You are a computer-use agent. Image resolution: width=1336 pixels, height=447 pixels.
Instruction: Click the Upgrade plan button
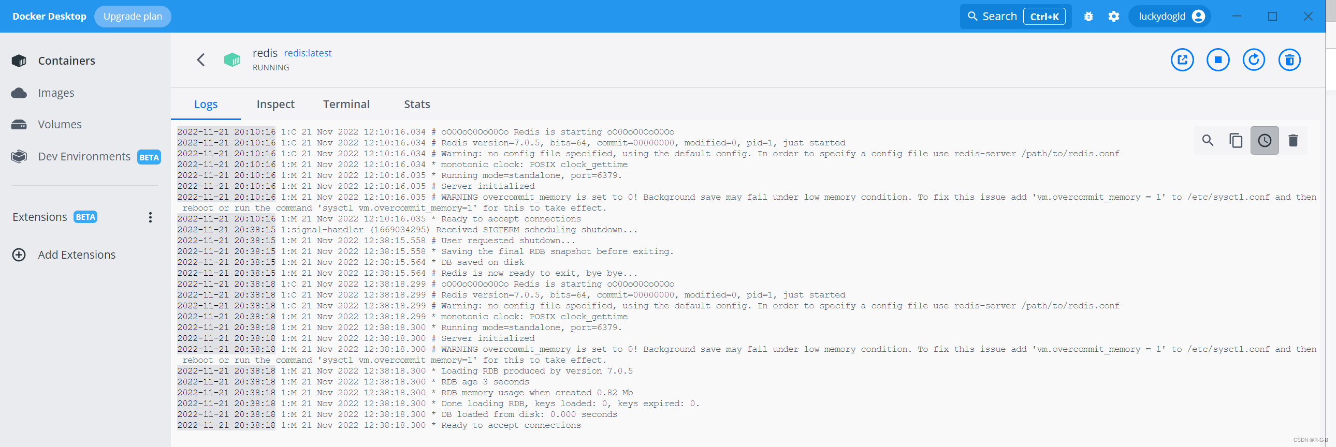point(133,16)
